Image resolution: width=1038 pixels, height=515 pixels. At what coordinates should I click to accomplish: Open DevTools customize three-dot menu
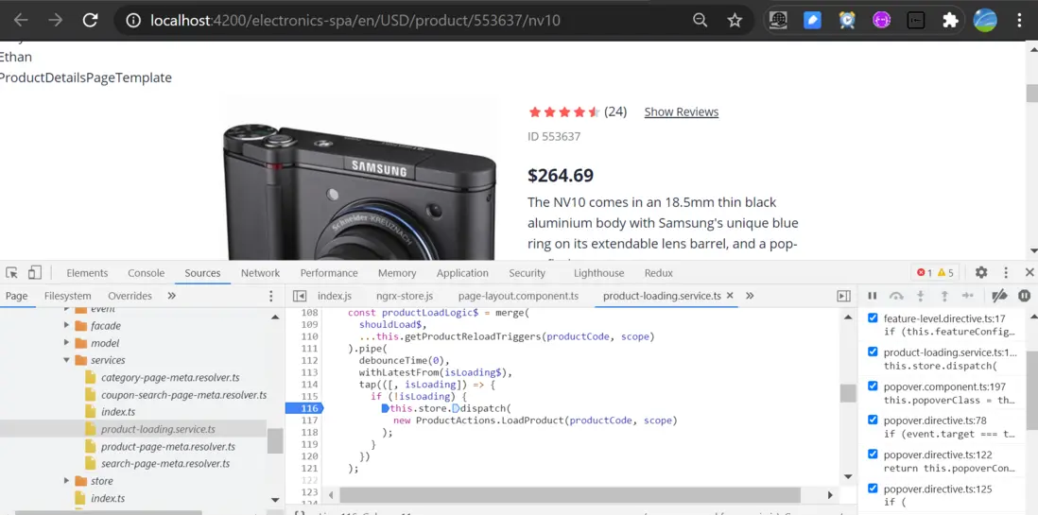click(x=1006, y=273)
